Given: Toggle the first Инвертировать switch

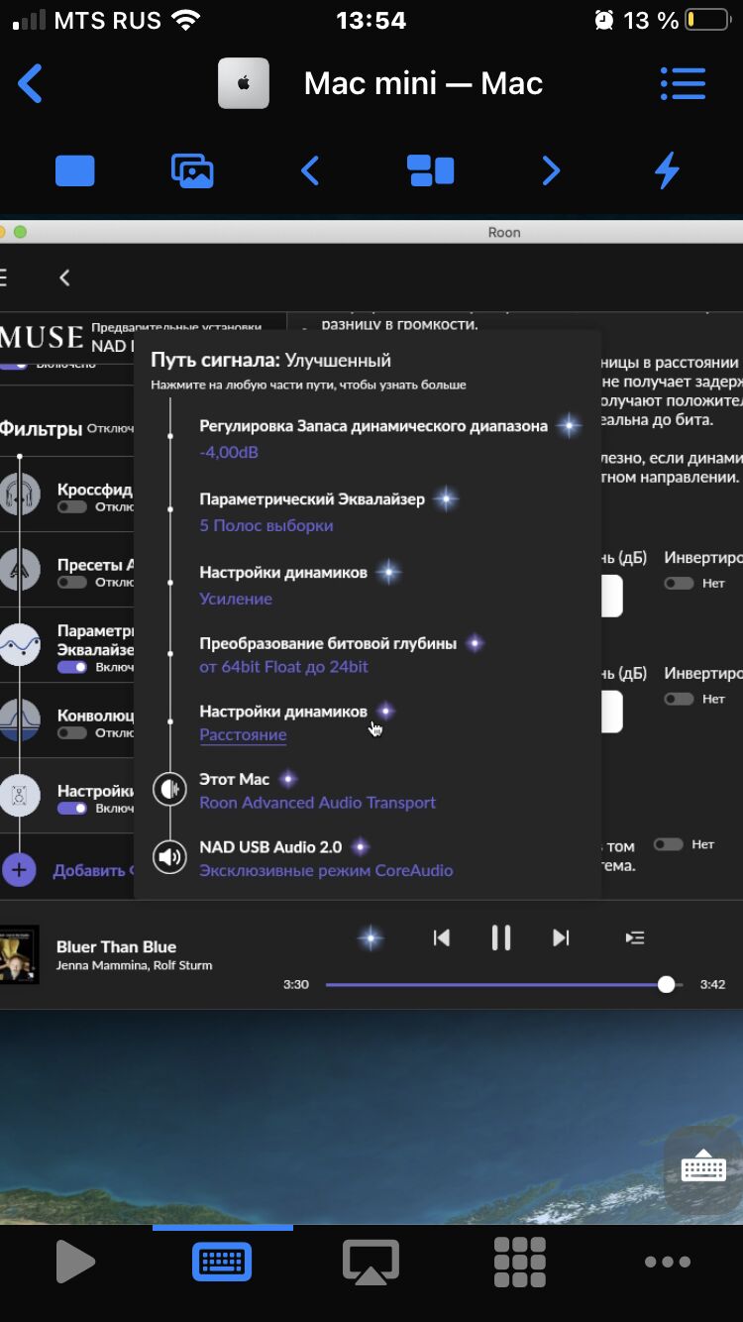Looking at the screenshot, I should 679,584.
